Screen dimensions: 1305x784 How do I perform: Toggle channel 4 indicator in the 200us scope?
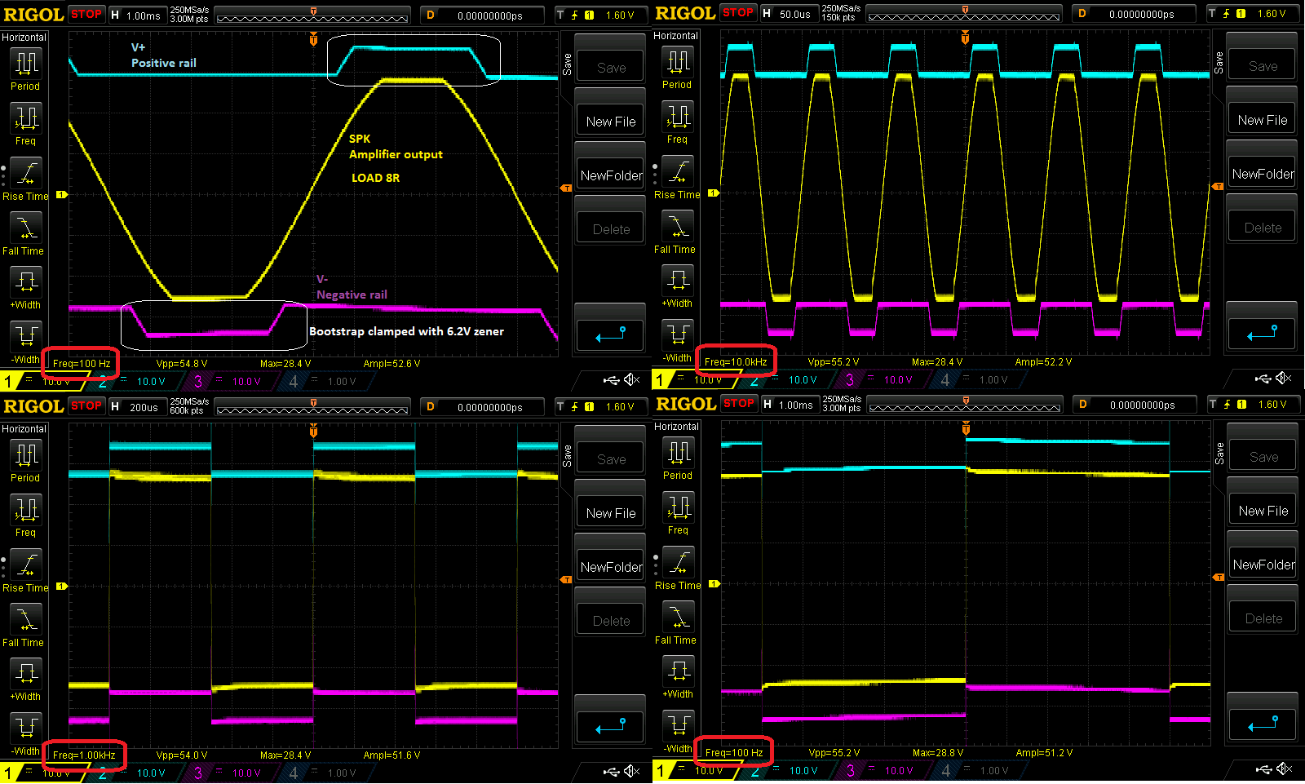pyautogui.click(x=294, y=773)
